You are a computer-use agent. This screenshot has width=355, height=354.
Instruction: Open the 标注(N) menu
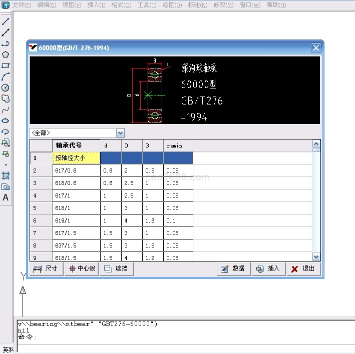coord(197,5)
